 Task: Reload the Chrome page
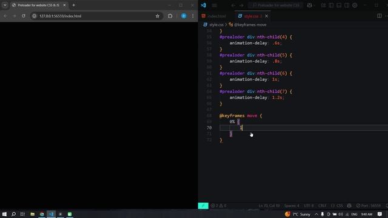[x=23, y=16]
